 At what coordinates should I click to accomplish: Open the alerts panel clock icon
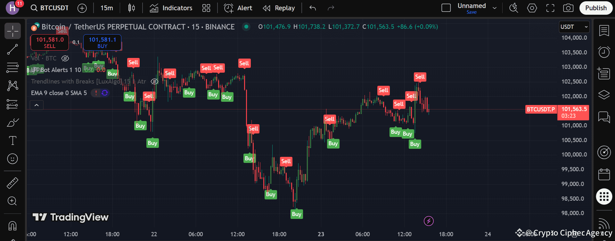(x=604, y=52)
